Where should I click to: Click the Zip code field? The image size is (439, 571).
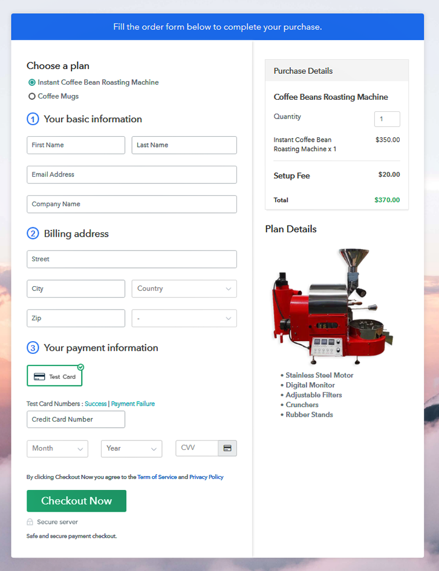coord(76,318)
